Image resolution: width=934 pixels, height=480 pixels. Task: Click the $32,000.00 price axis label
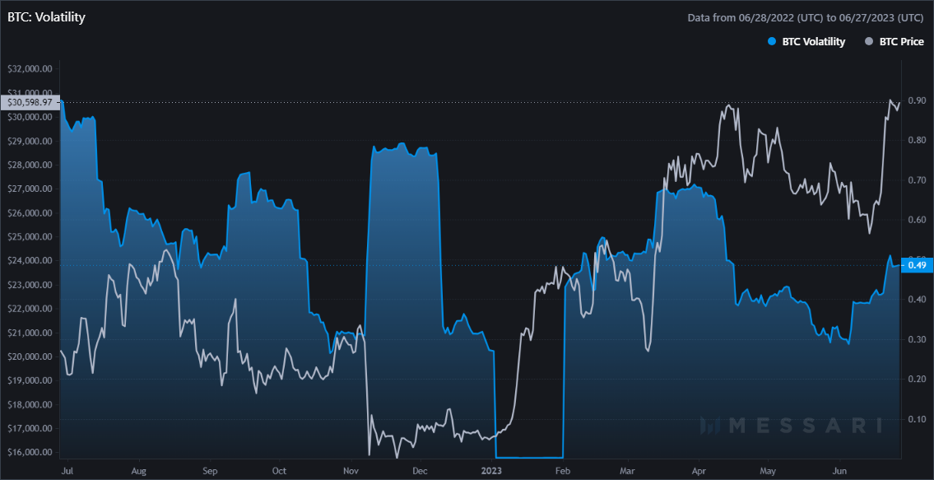pyautogui.click(x=30, y=69)
